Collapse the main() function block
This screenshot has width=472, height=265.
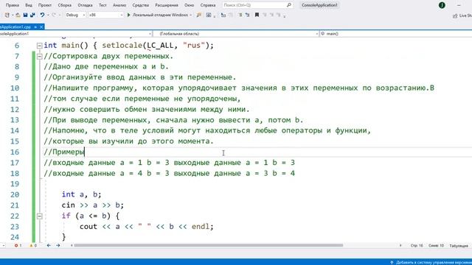click(39, 46)
